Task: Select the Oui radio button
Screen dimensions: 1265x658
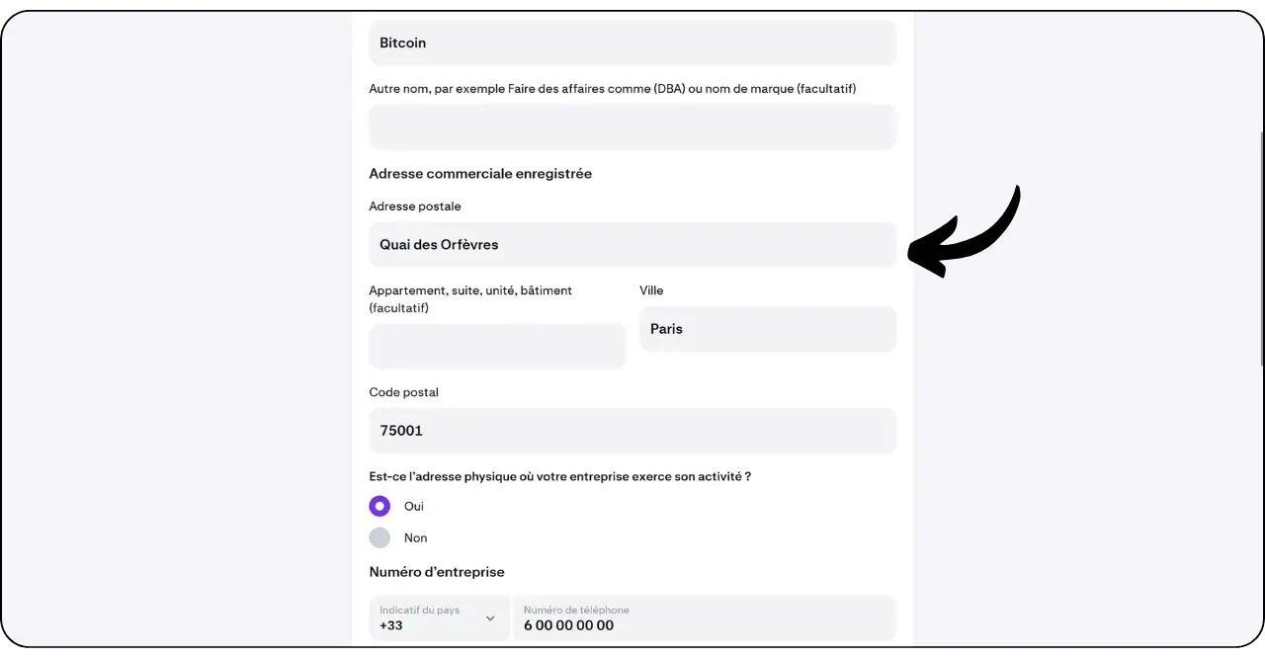Action: (379, 506)
